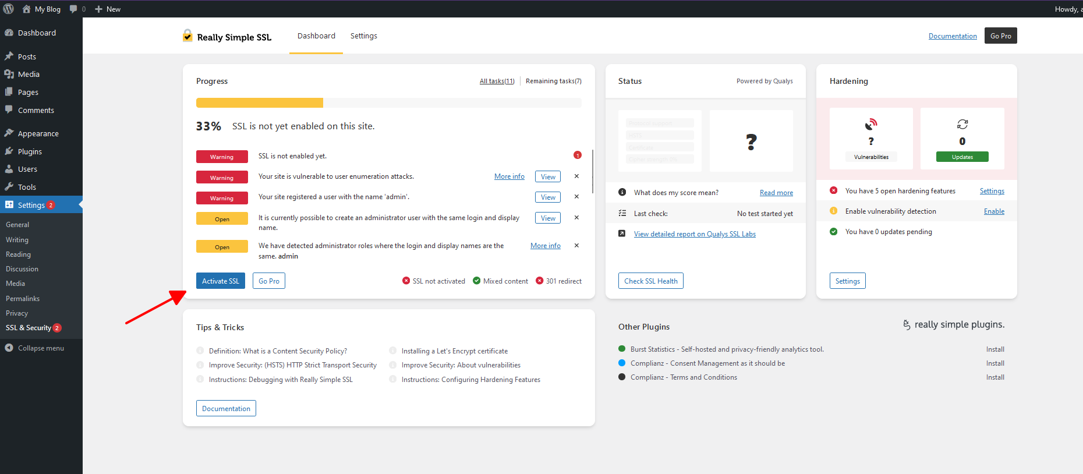Install Complianz Terms and Conditions plugin

(x=995, y=377)
